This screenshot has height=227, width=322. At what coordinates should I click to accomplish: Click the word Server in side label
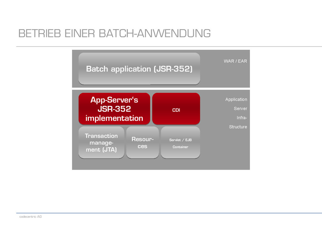pyautogui.click(x=241, y=108)
